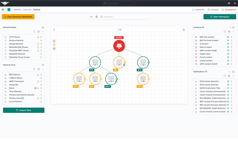Open the RoEduNet Punch Cluster entry
238x143 pixels.
[x=19, y=57]
